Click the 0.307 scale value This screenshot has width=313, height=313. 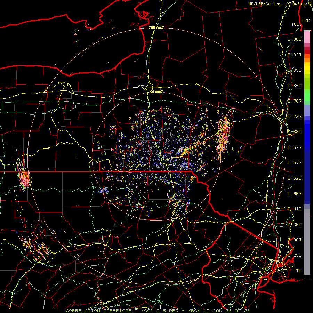pyautogui.click(x=295, y=240)
